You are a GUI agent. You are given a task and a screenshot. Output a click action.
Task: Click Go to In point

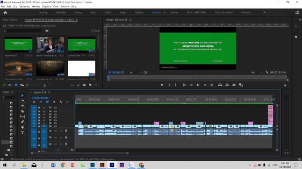pyautogui.click(x=184, y=85)
